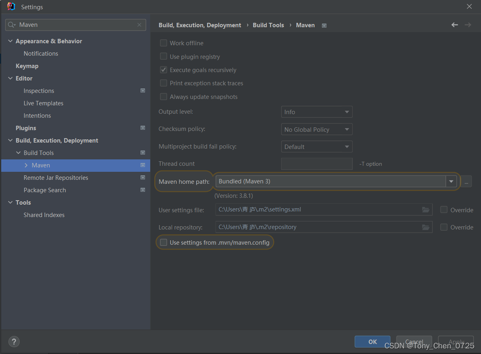Open the Checksum policy dropdown
The height and width of the screenshot is (354, 481).
coord(317,129)
